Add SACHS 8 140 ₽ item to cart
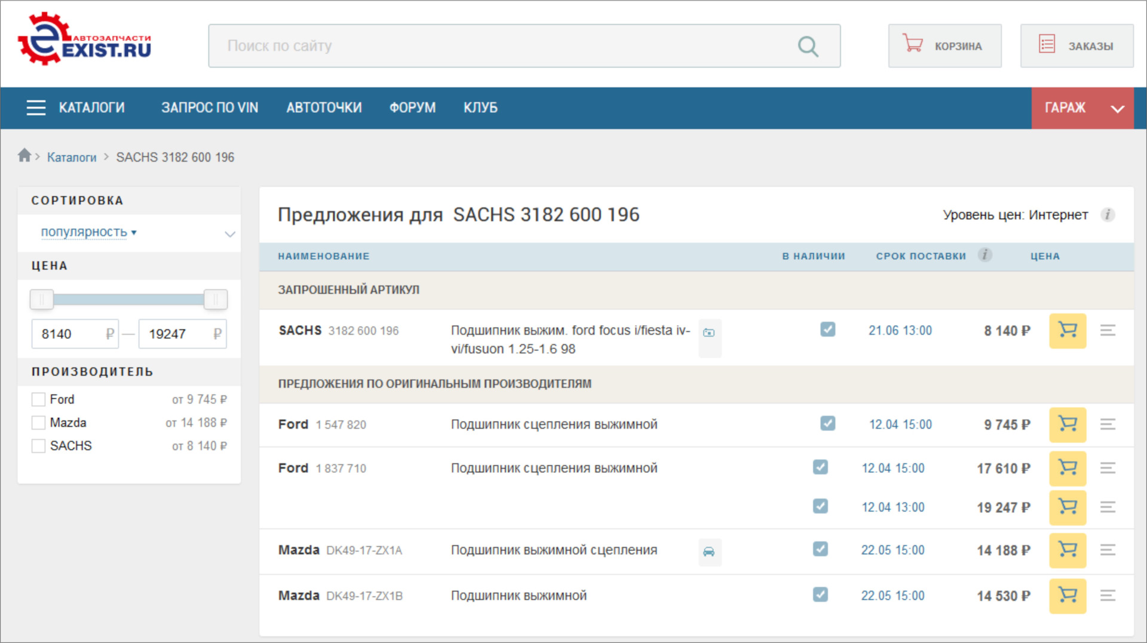 coord(1068,330)
